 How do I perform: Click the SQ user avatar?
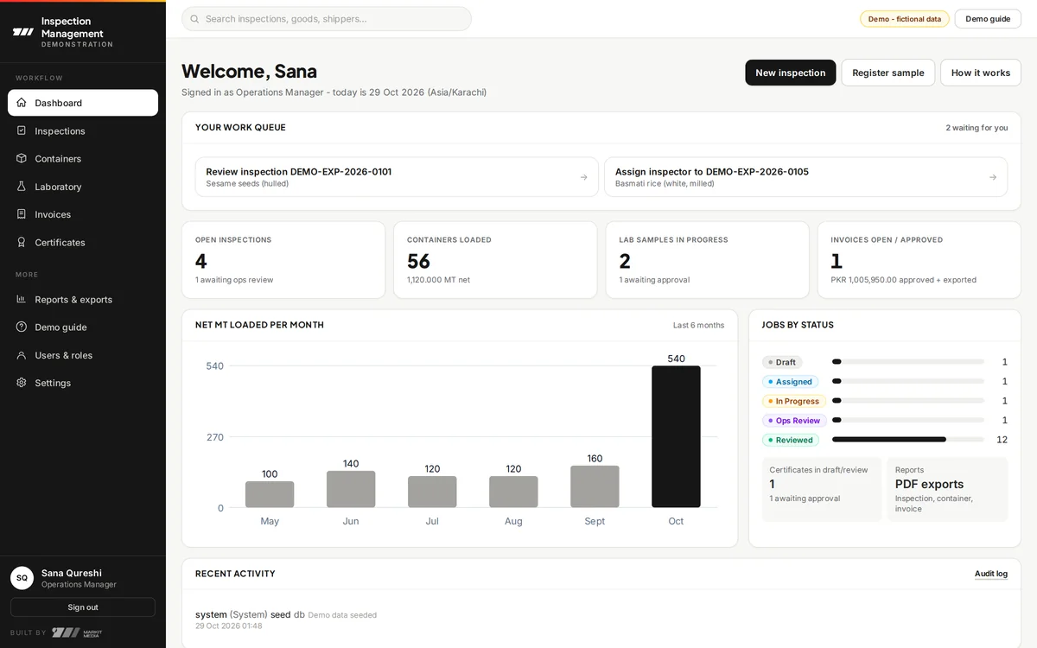click(22, 578)
